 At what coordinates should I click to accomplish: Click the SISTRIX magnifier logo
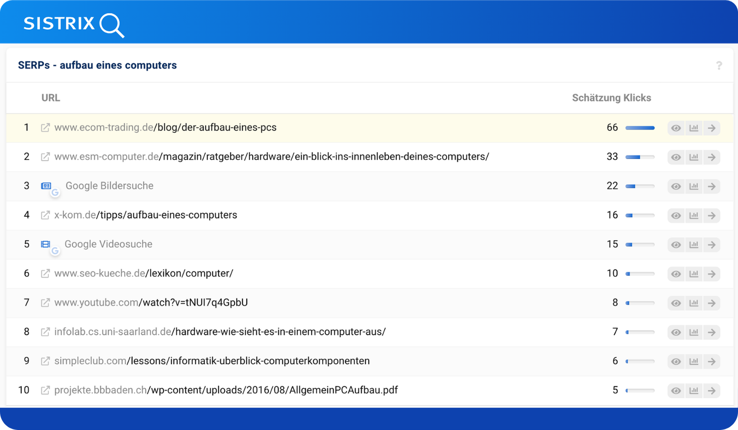tap(74, 24)
